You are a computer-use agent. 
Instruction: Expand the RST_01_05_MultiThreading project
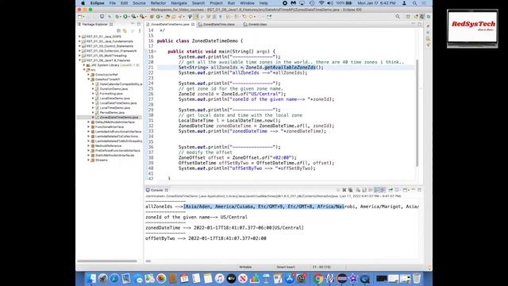[x=79, y=56]
